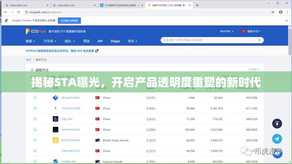
Task: Click the search magnifier icon
Action: [259, 40]
